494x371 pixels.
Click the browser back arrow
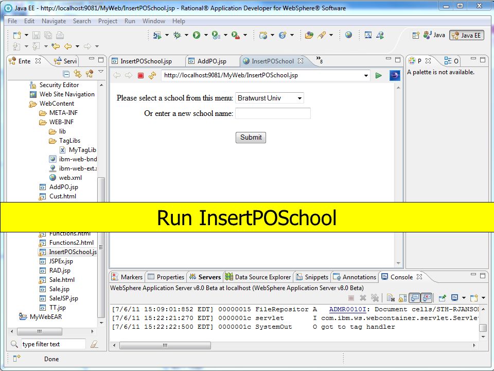(x=117, y=75)
